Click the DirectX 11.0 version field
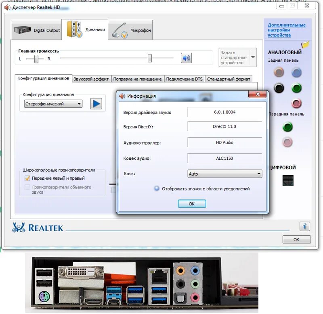The height and width of the screenshot is (314, 323). pos(225,126)
